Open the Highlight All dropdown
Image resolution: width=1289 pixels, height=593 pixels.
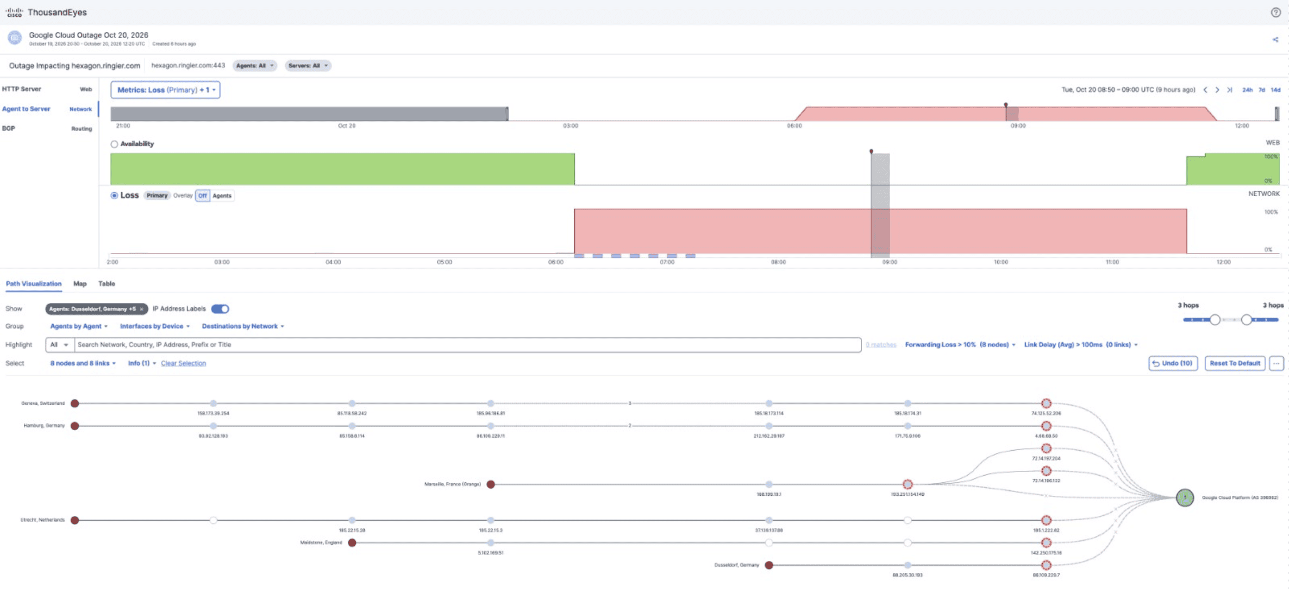coord(60,345)
